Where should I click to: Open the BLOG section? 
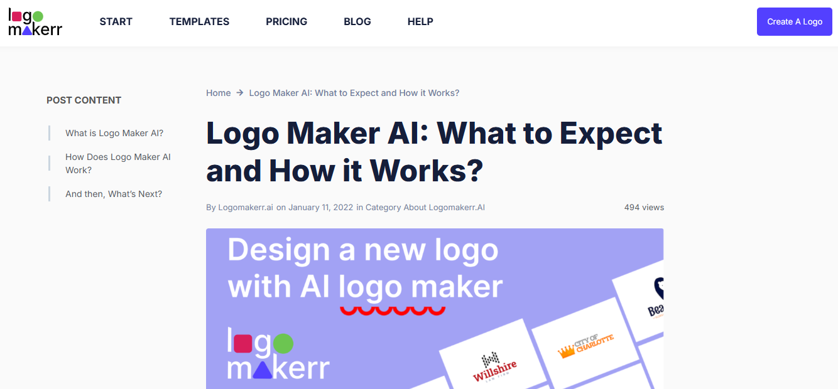[357, 21]
